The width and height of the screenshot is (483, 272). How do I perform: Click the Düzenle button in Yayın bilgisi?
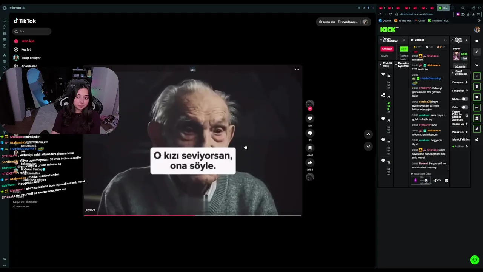(460, 66)
